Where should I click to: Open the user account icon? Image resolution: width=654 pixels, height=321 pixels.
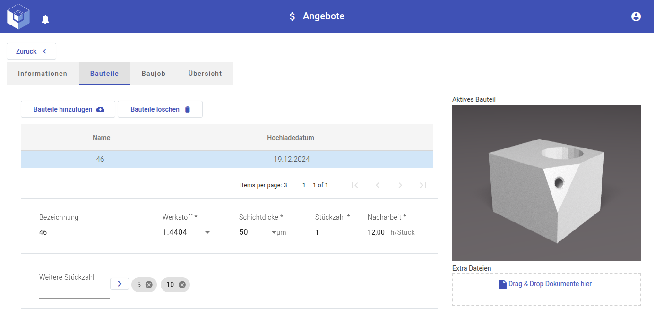coord(636,16)
